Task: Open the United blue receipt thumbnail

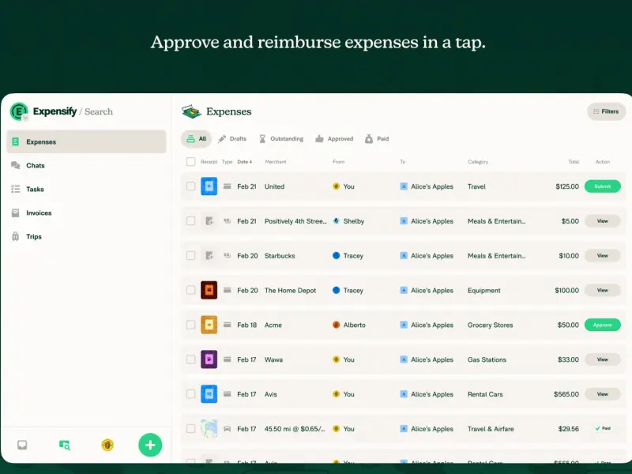Action: pyautogui.click(x=209, y=186)
